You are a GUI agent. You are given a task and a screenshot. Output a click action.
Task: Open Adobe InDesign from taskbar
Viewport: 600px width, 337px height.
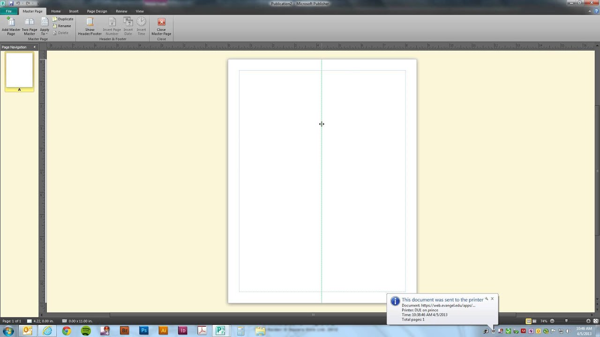pyautogui.click(x=182, y=331)
